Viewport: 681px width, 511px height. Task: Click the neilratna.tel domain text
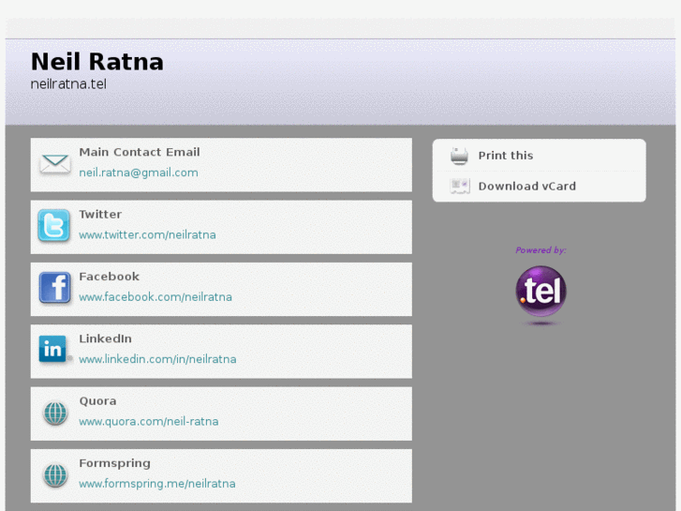pos(68,84)
